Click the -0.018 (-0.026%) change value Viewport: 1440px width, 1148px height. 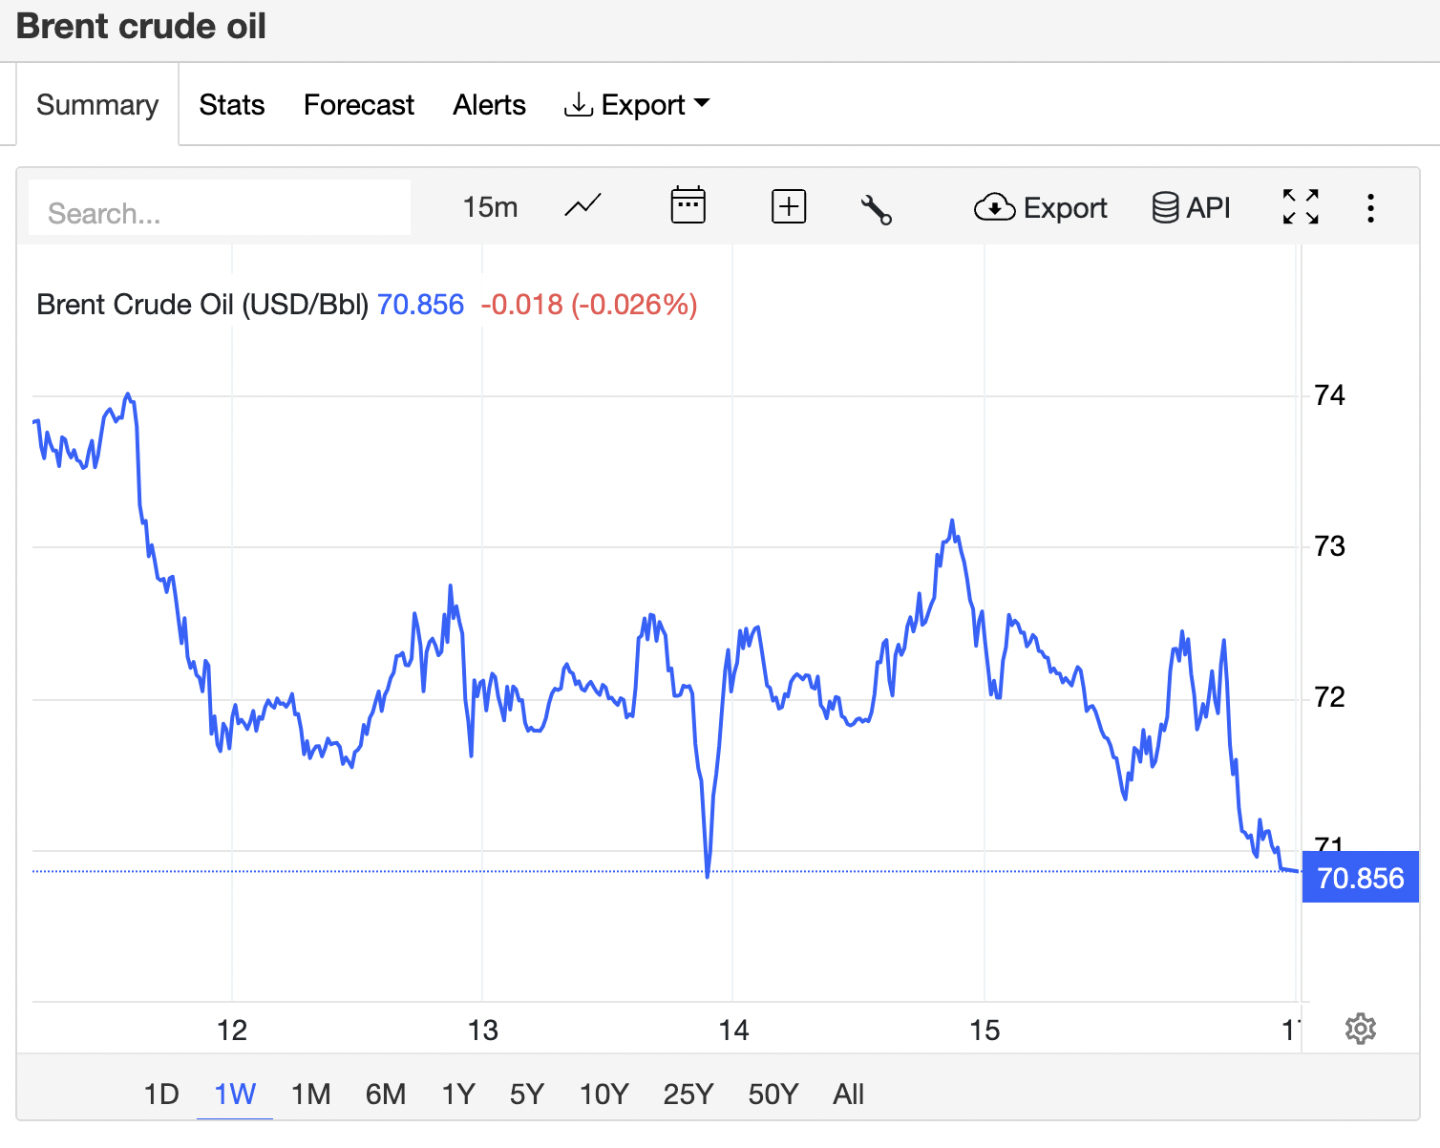tap(589, 304)
